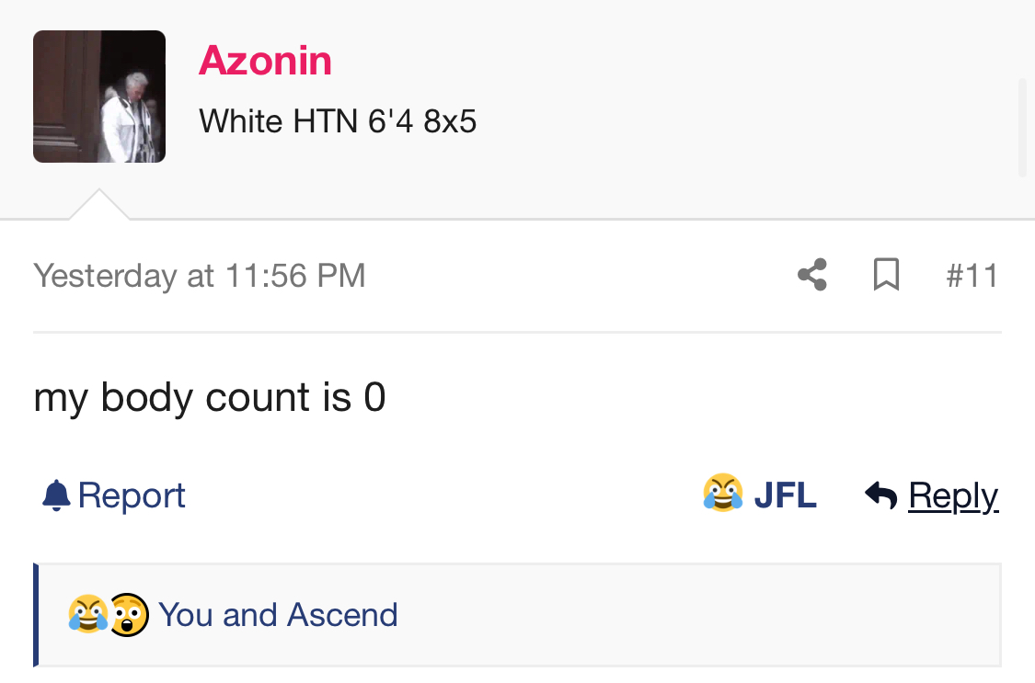Click Azonin's avatar thumbnail
The image size is (1035, 683).
point(99,97)
